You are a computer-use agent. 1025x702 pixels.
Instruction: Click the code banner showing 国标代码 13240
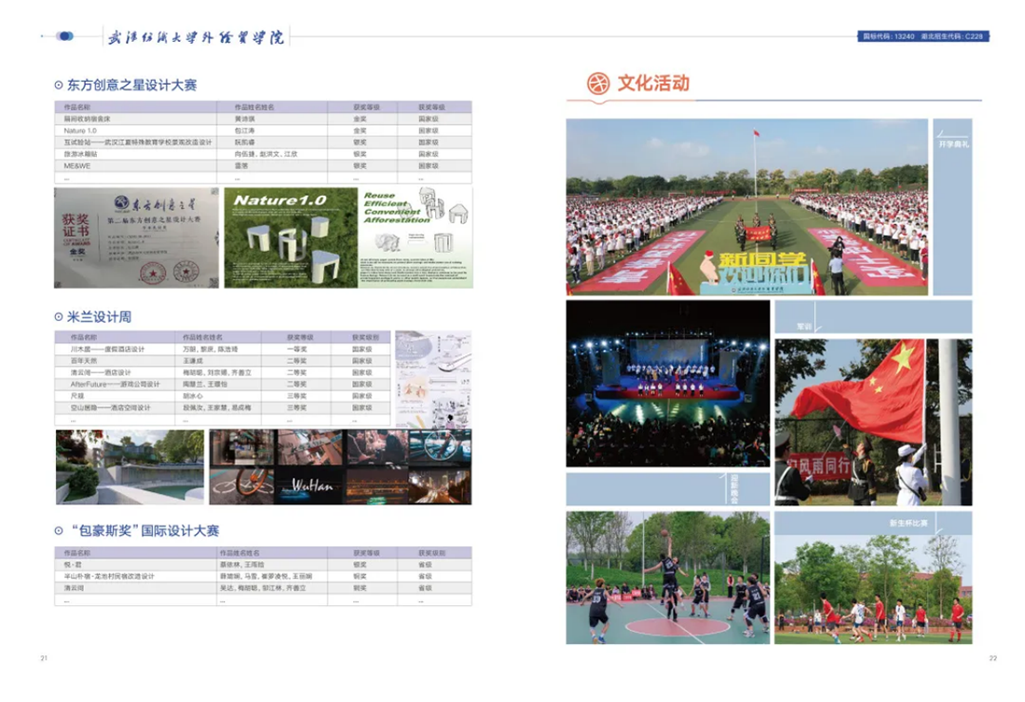[x=922, y=36]
